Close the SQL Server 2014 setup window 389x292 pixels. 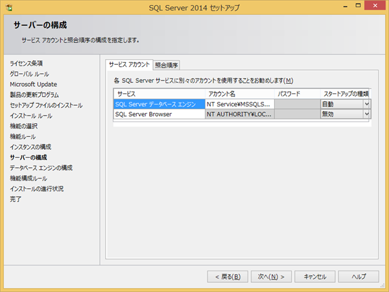coord(375,5)
